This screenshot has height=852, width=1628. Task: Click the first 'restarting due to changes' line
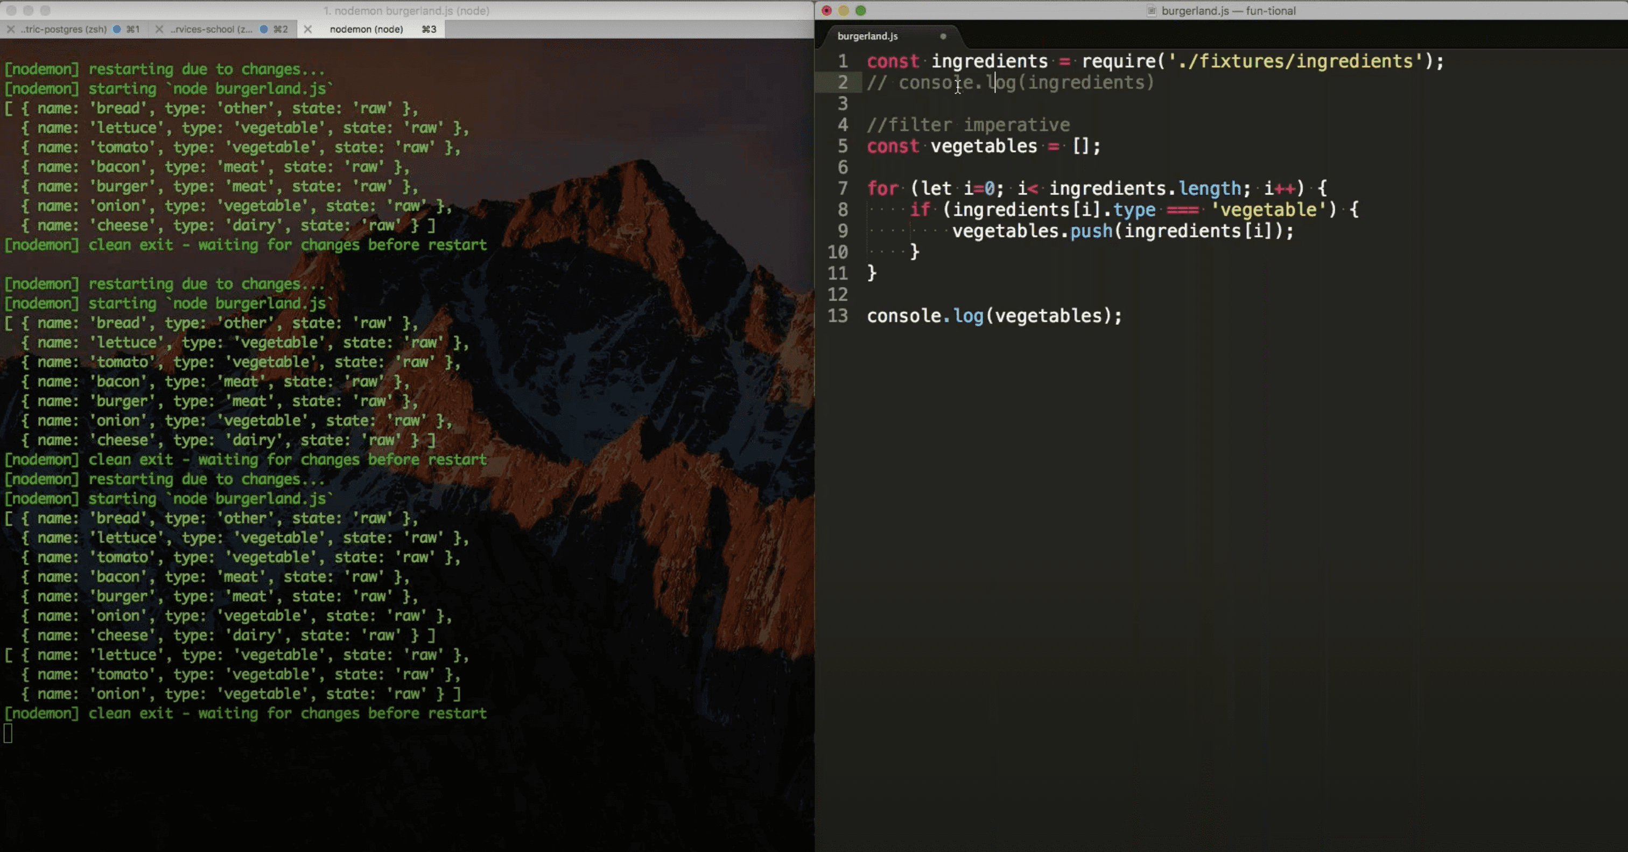(x=164, y=69)
